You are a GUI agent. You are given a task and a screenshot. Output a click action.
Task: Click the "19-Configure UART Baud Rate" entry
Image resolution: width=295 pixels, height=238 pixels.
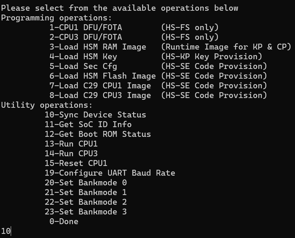[x=110, y=173]
